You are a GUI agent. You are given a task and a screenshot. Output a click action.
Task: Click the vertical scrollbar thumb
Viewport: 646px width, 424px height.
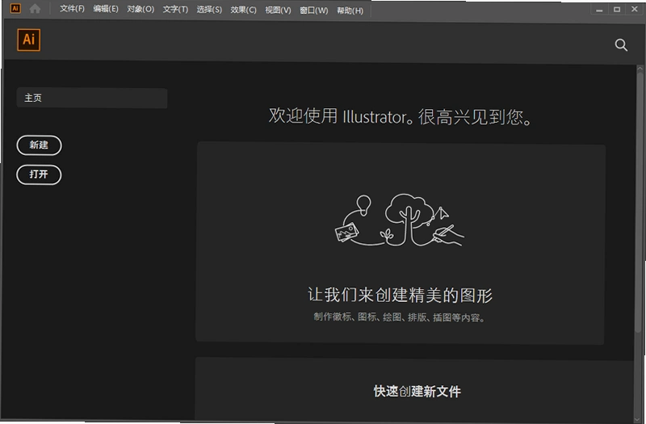[640, 202]
